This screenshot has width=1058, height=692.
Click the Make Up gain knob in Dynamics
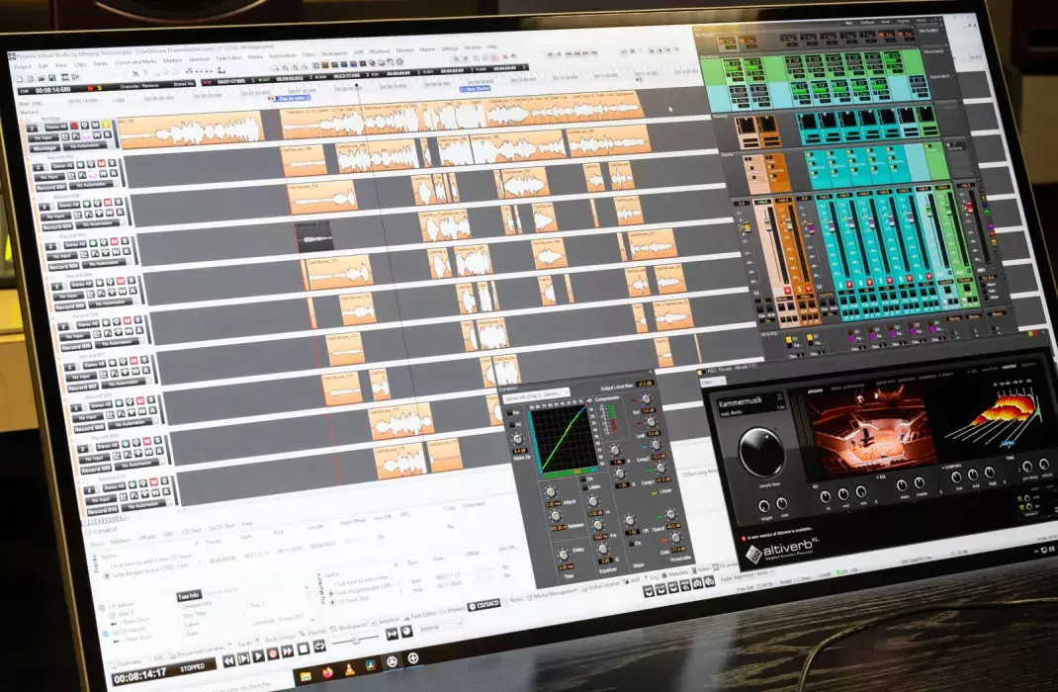coord(517,439)
